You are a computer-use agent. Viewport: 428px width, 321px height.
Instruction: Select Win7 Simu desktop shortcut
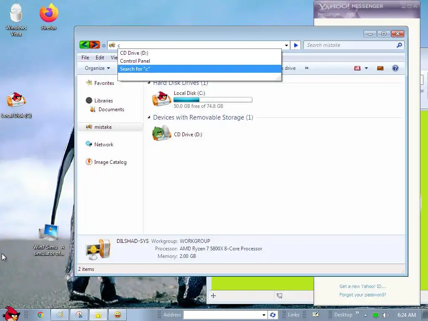48,240
